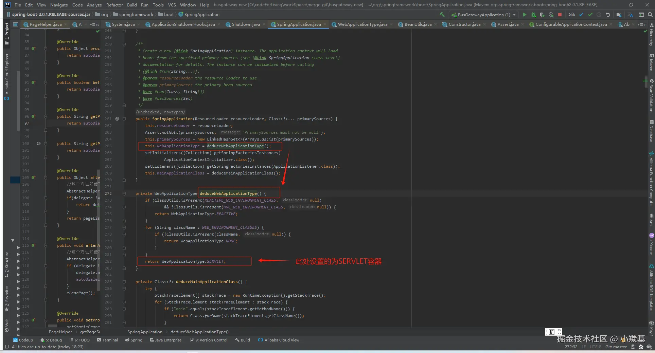Screen dimensions: 655x353
Task: Click the Git Update Project arrow
Action: tap(581, 15)
